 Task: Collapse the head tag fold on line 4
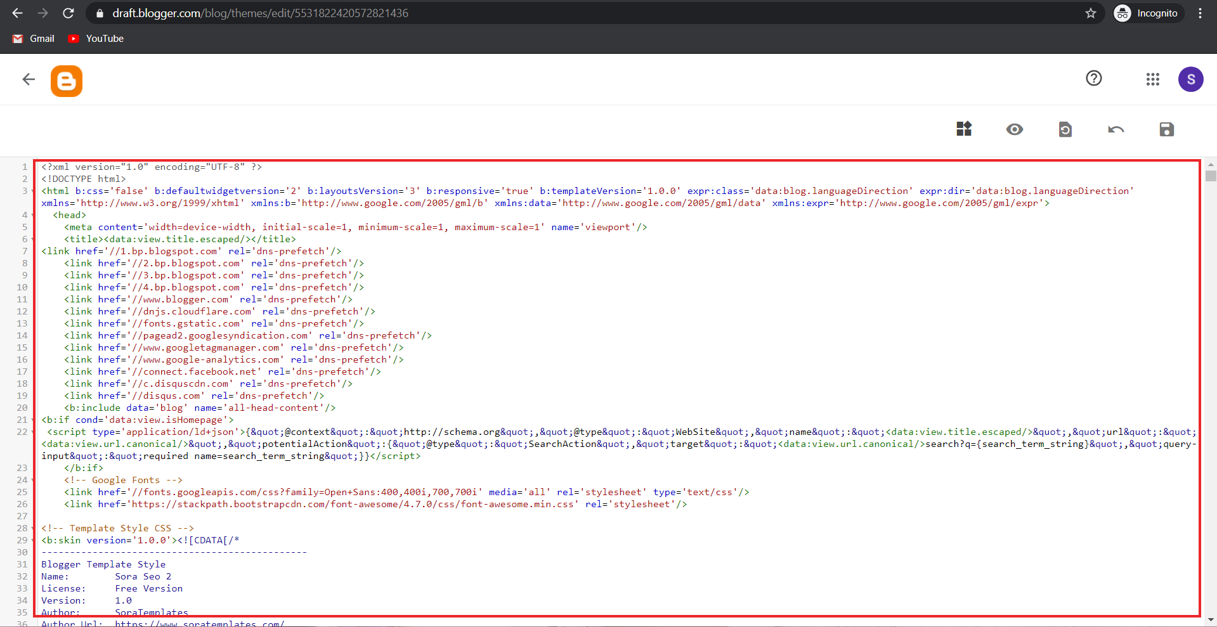(33, 215)
